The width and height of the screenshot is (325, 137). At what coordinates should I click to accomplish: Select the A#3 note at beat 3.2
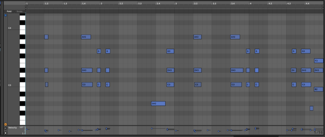click(x=197, y=37)
